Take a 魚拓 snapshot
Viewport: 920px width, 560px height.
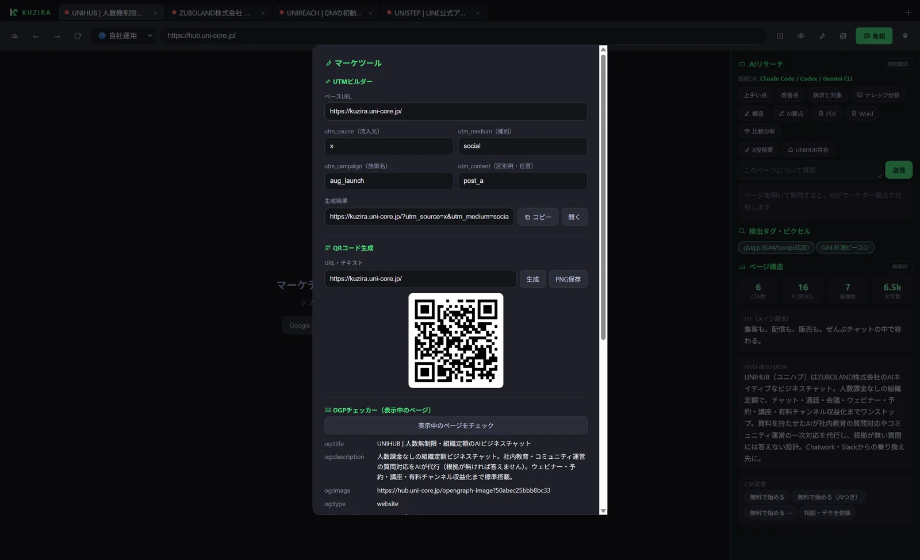[x=874, y=36]
